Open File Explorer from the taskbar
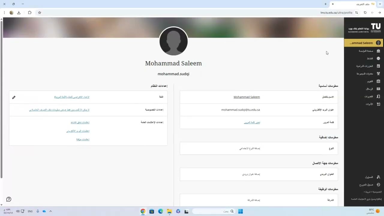The height and width of the screenshot is (216, 384). click(x=169, y=211)
